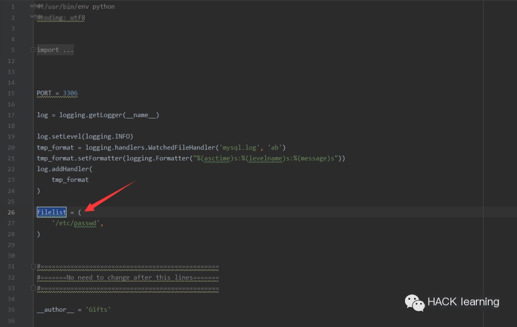
Task: Click the 'No need to change after this lines' comment
Action: click(x=130, y=277)
